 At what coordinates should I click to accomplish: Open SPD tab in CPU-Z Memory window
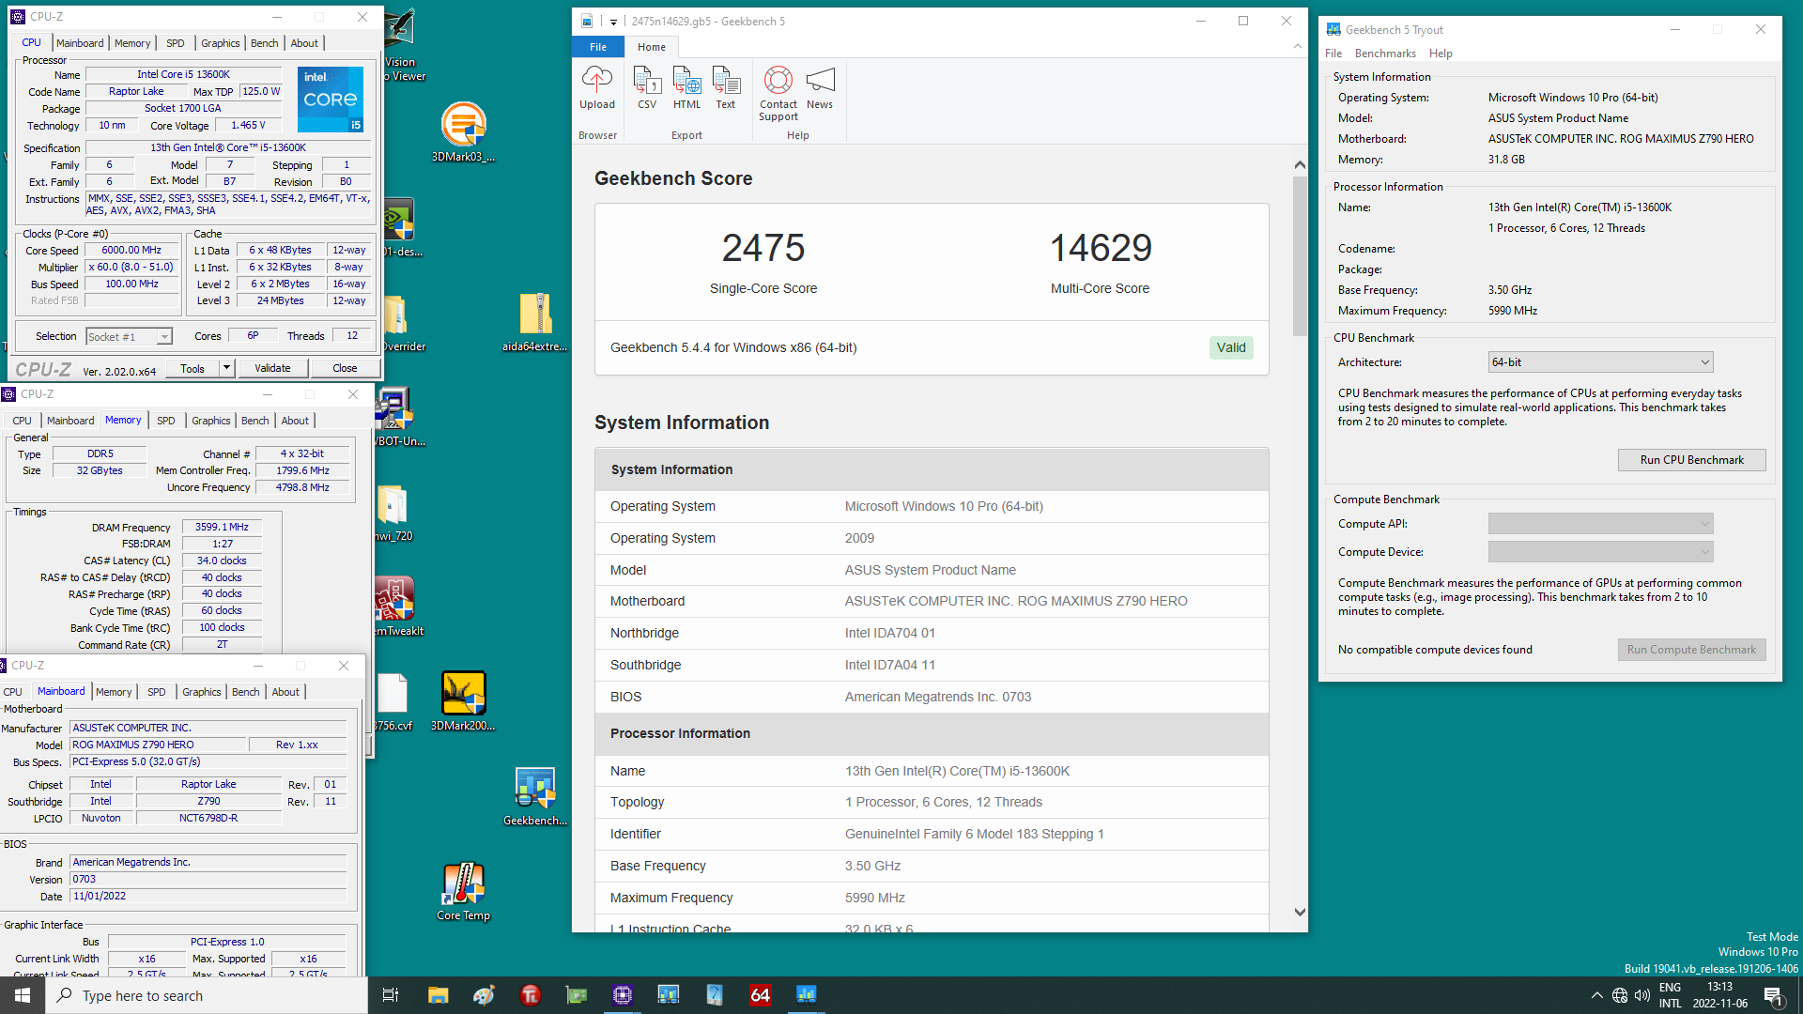166,421
